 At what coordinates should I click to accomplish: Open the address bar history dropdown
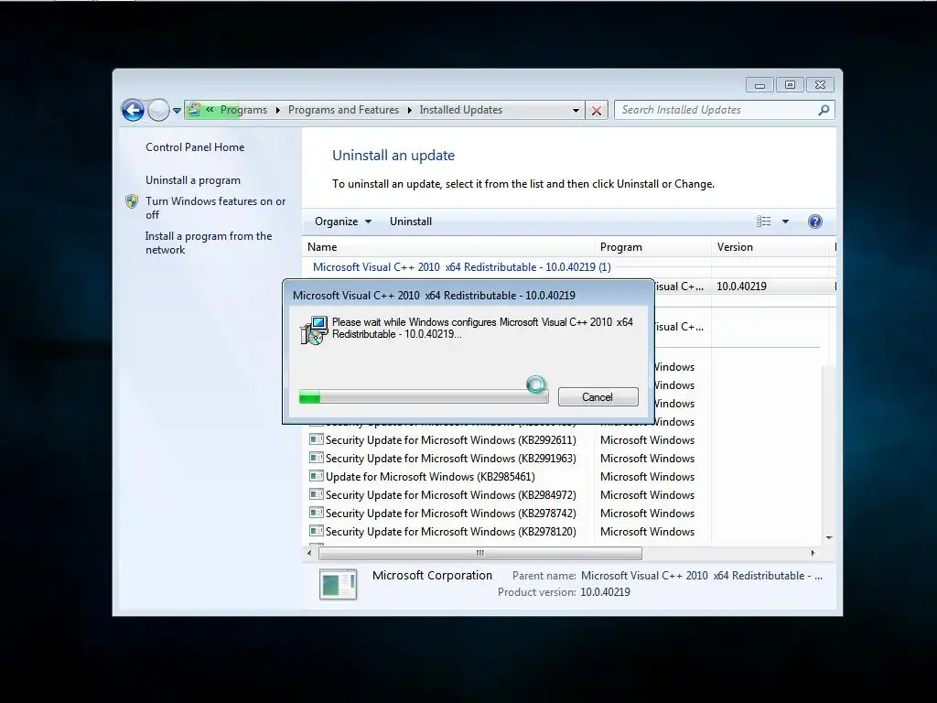coord(576,110)
